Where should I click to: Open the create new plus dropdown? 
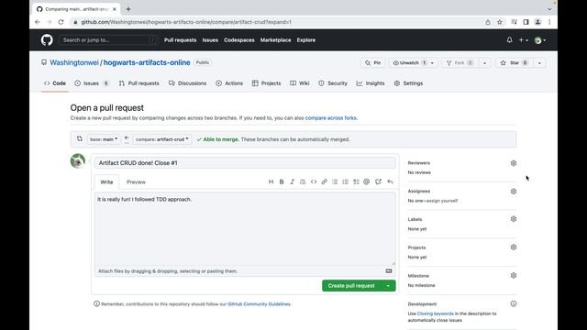pos(523,40)
